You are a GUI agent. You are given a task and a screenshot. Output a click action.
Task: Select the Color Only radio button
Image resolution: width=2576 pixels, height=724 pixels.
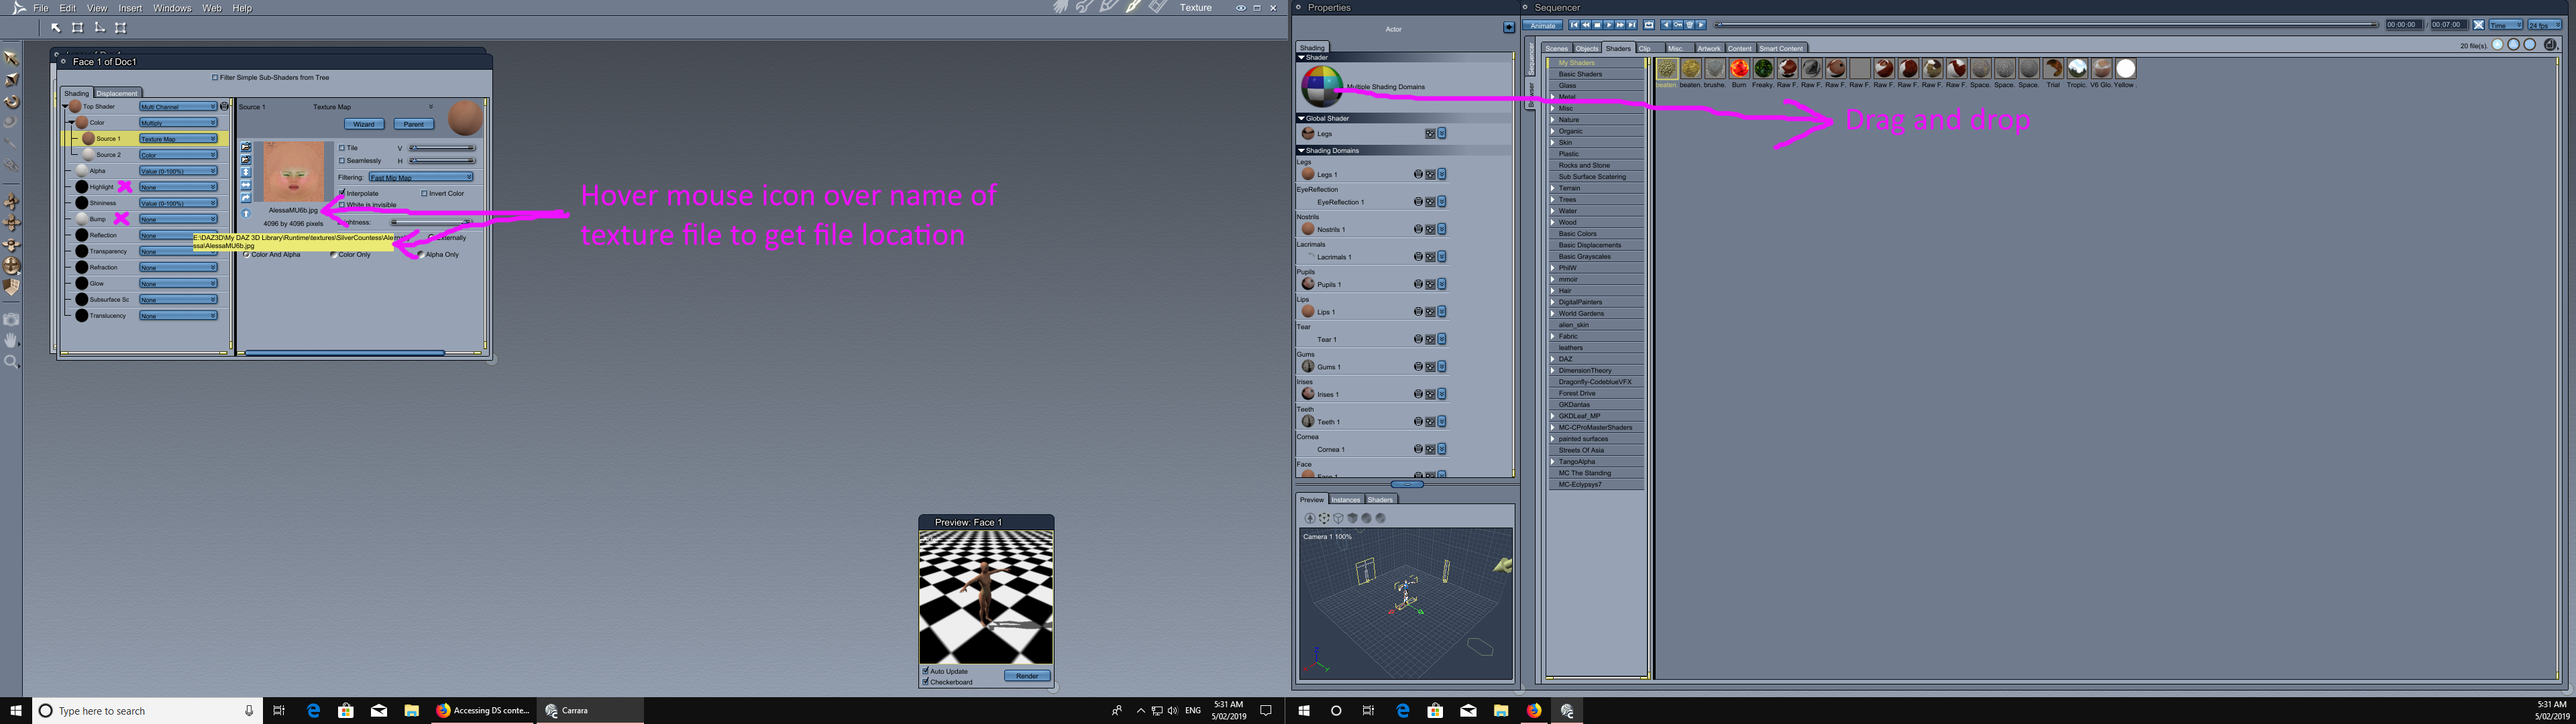[334, 255]
